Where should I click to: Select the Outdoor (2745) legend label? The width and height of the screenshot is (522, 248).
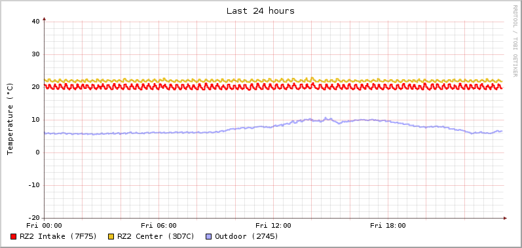[247, 236]
